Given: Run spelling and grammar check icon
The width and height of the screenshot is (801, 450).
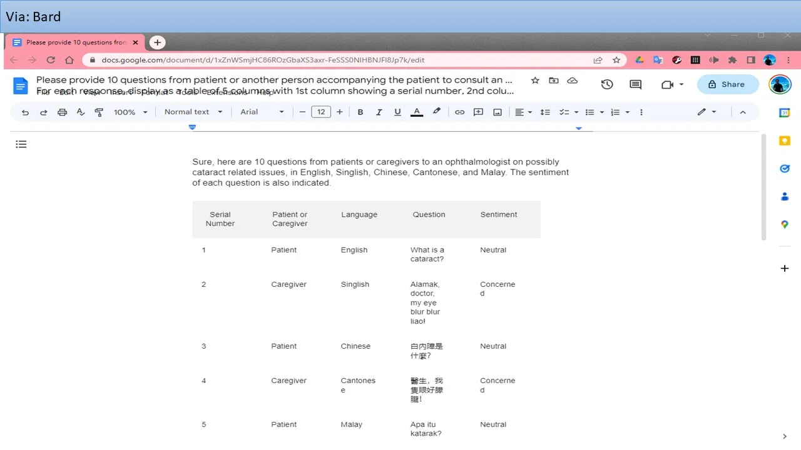Looking at the screenshot, I should [x=81, y=112].
